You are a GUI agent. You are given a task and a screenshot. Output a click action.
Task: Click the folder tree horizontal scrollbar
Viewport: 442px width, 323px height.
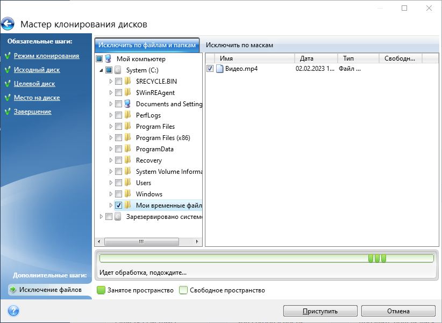(141, 242)
